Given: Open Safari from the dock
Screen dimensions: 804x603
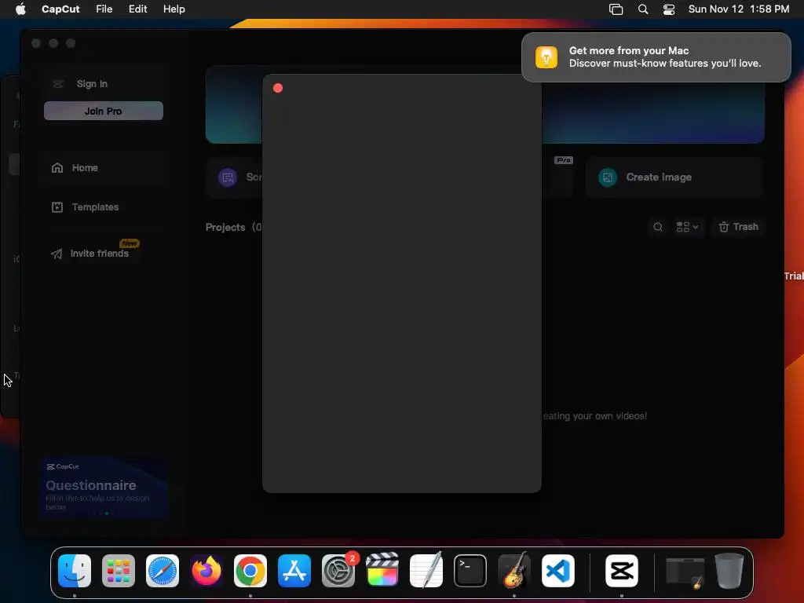Looking at the screenshot, I should 163,571.
